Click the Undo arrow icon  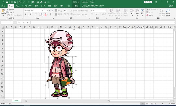20,2
